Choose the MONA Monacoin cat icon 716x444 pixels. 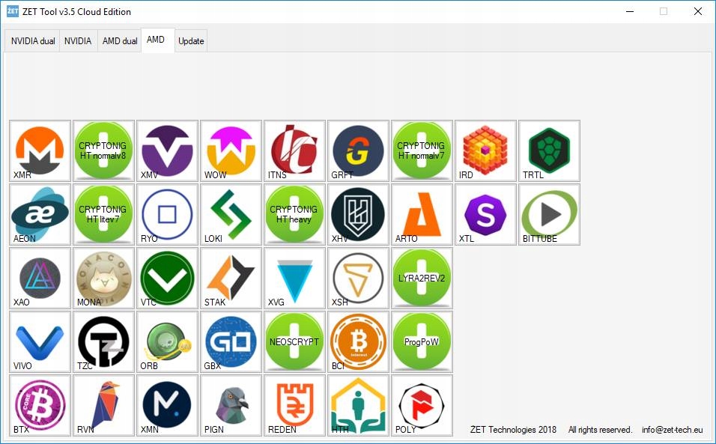(103, 279)
